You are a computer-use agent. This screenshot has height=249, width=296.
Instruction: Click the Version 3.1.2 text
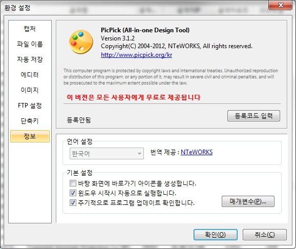118,38
